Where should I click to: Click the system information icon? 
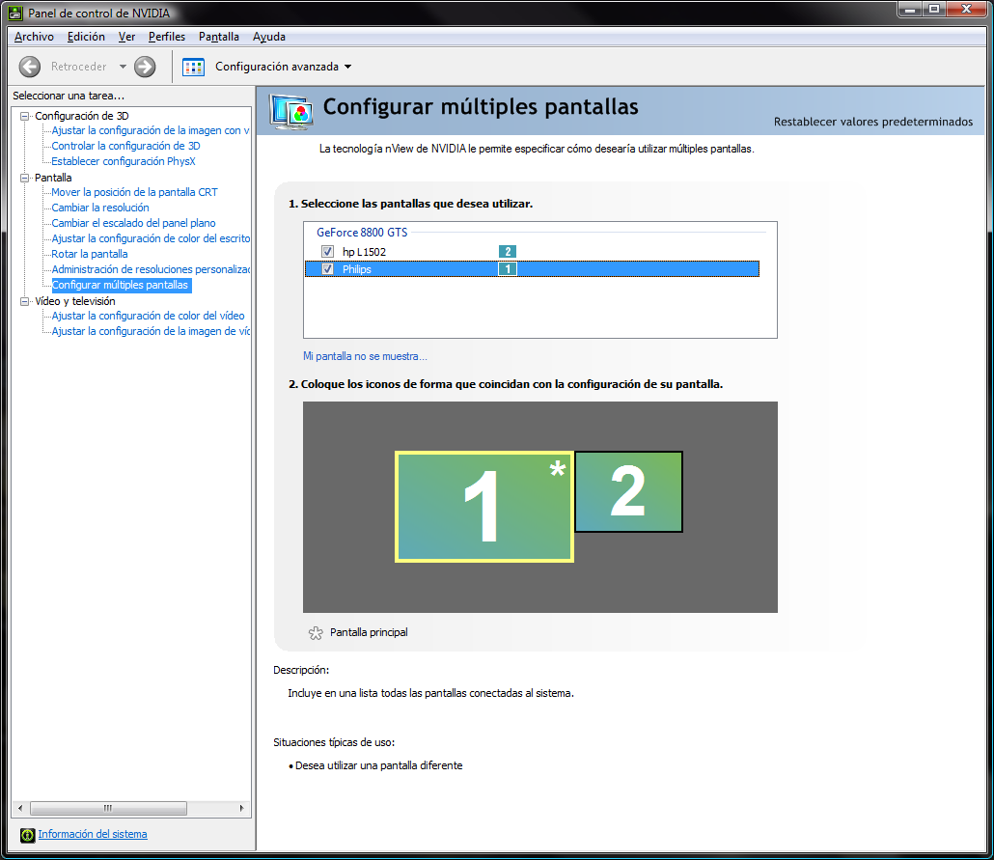[x=27, y=835]
